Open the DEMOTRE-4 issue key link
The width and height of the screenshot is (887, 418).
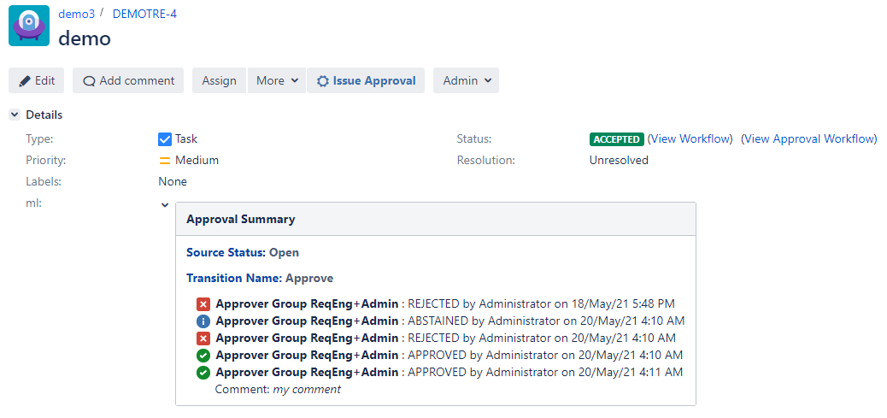point(144,14)
